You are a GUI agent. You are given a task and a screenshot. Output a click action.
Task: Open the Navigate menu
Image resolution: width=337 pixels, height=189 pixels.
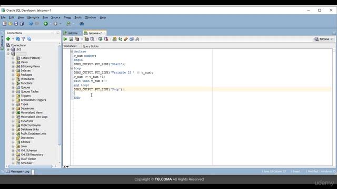pos(33,17)
